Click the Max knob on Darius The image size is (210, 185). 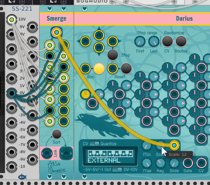147,163
